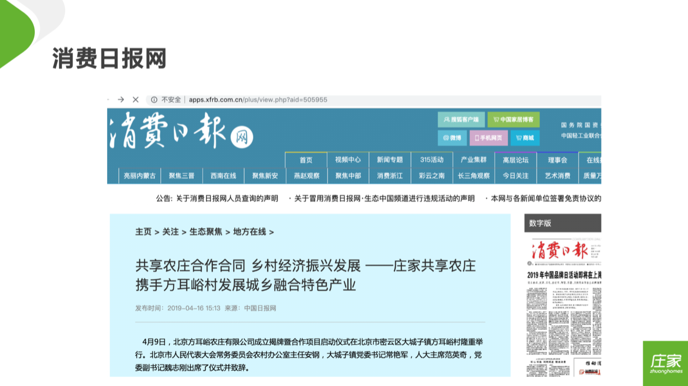688x386 pixels.
Task: Select the 315活动 nav tab
Action: tap(432, 160)
